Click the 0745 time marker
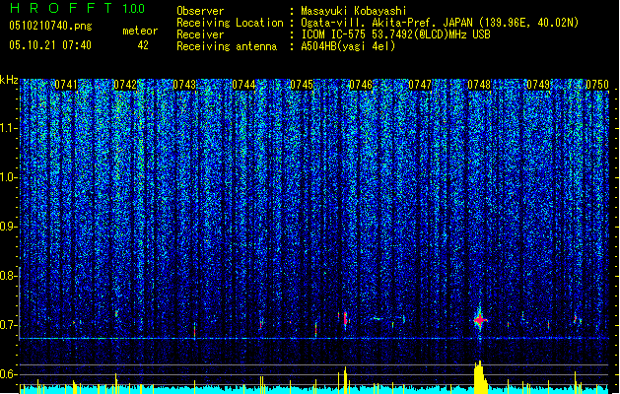Screen dimensions: 620x394 302,85
